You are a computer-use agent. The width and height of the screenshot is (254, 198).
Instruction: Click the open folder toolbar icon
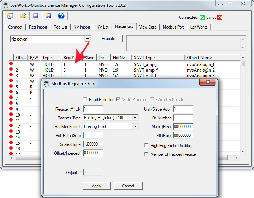pyautogui.click(x=23, y=16)
